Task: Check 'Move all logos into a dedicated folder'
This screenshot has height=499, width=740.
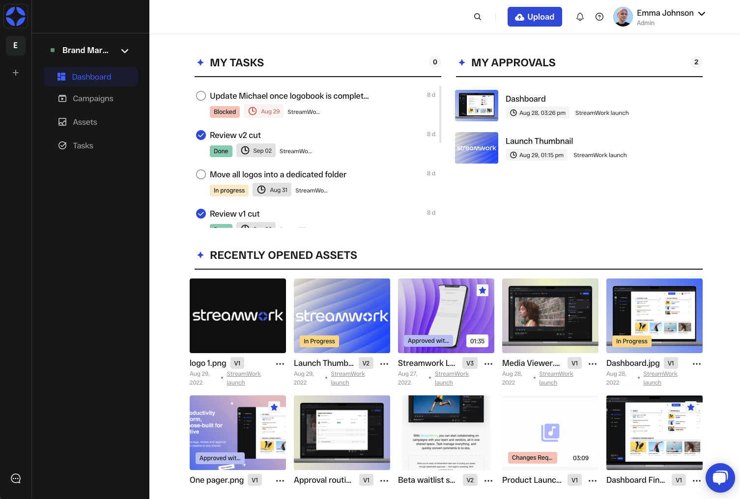Action: tap(201, 174)
